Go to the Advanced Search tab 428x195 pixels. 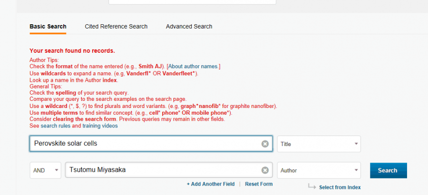[189, 27]
